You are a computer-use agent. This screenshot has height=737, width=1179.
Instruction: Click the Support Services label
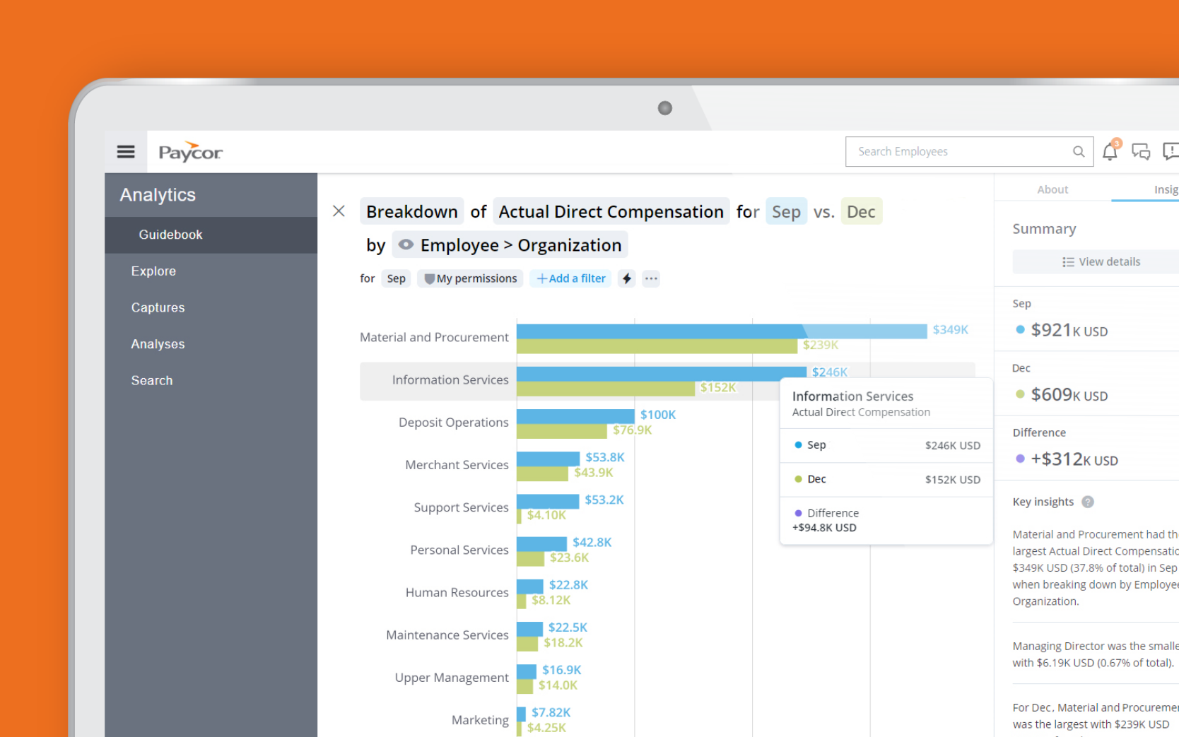point(461,507)
